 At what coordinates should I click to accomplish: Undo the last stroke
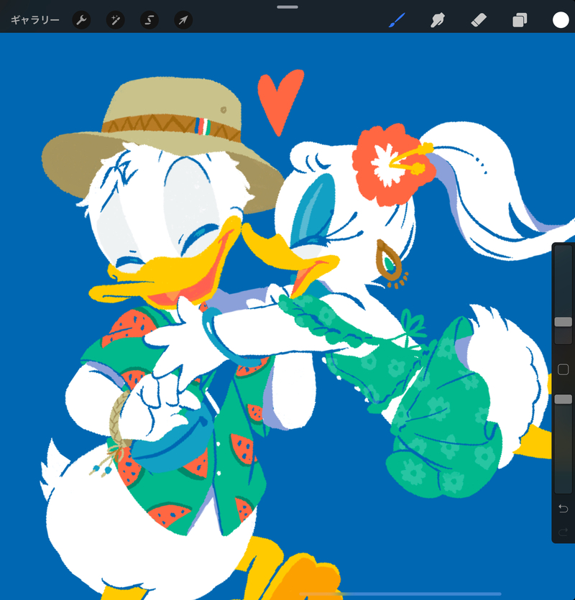click(563, 509)
